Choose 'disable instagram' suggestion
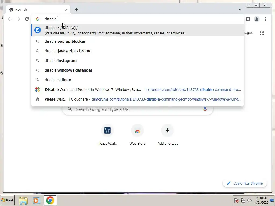Screen dimensions: 275x206 pyautogui.click(x=137, y=61)
